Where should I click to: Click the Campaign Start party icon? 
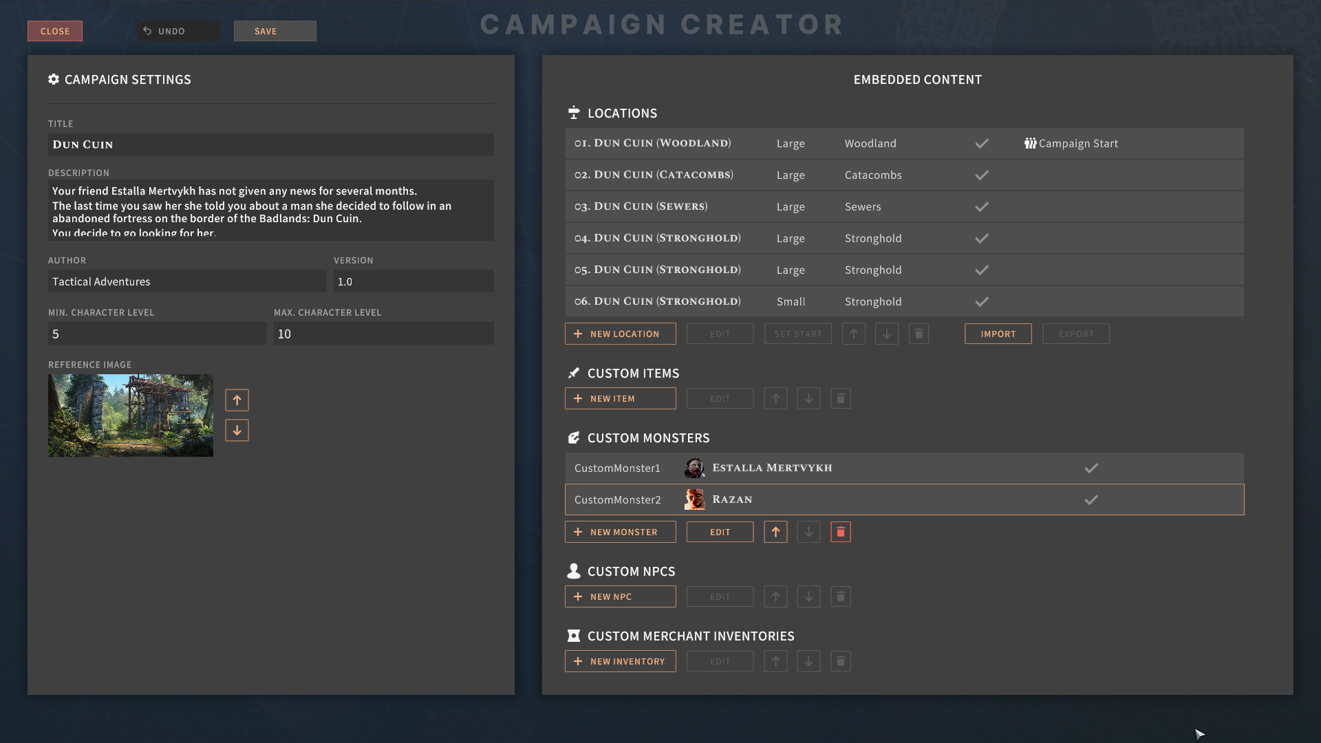[1030, 143]
